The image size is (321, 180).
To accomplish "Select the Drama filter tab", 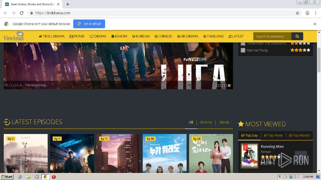I will click(206, 122).
